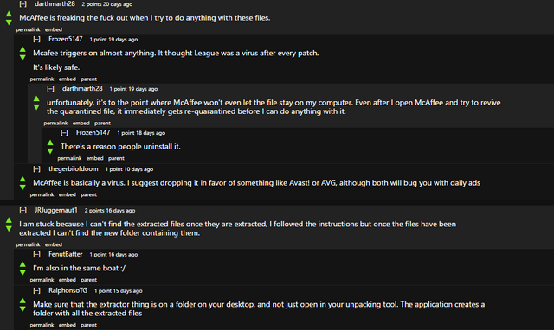Upvote RalphonsoTG's extractor folder comment

point(23,301)
